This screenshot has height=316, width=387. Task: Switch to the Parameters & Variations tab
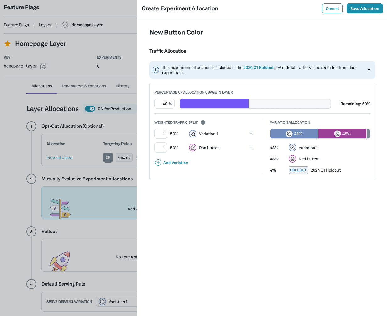pyautogui.click(x=84, y=86)
